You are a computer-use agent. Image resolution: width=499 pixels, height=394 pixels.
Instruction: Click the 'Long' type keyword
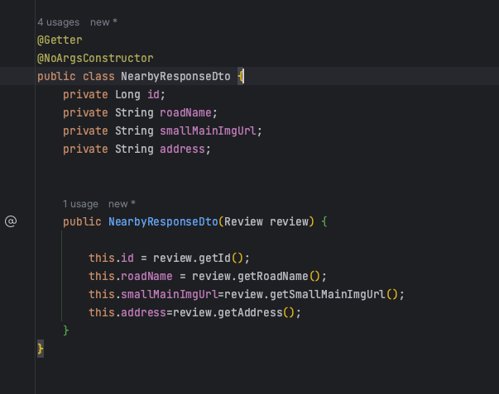click(127, 94)
